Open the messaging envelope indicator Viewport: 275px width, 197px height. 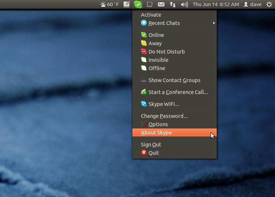coord(161,4)
